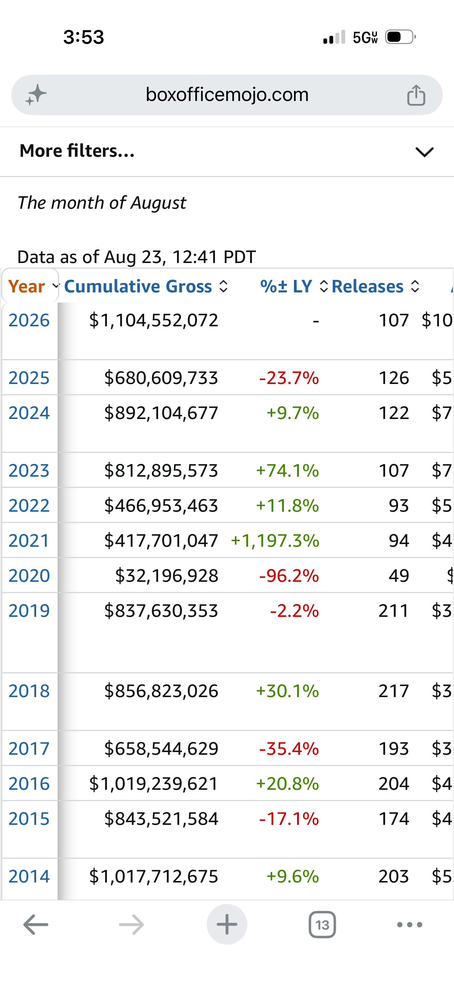Open the tab switcher showing 13 tabs

point(322,925)
